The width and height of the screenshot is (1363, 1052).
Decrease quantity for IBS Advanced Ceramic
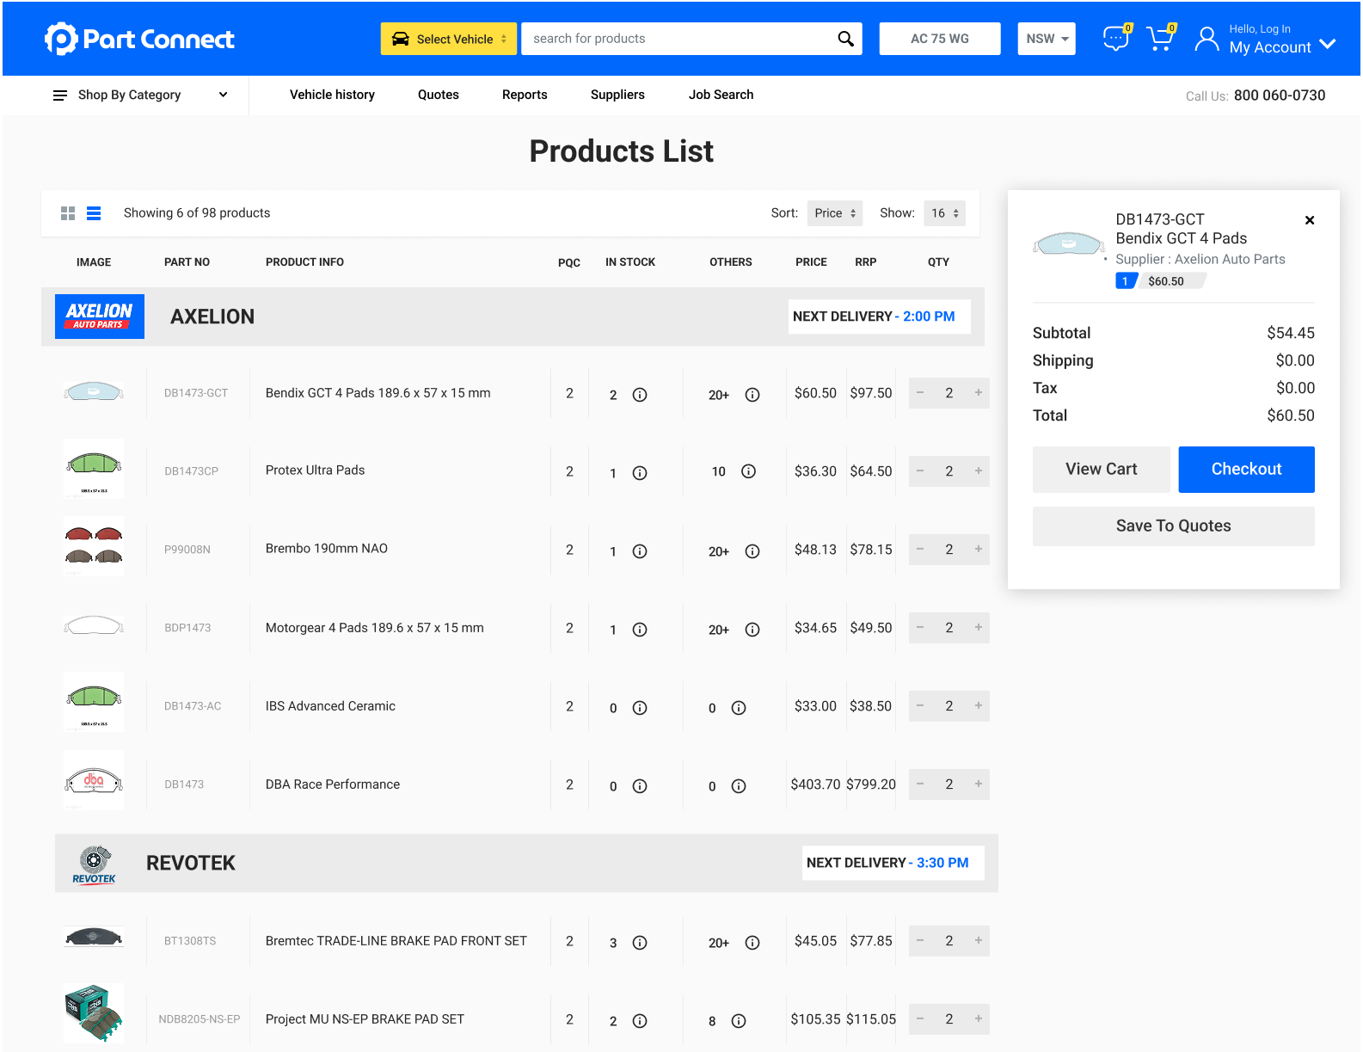(920, 706)
